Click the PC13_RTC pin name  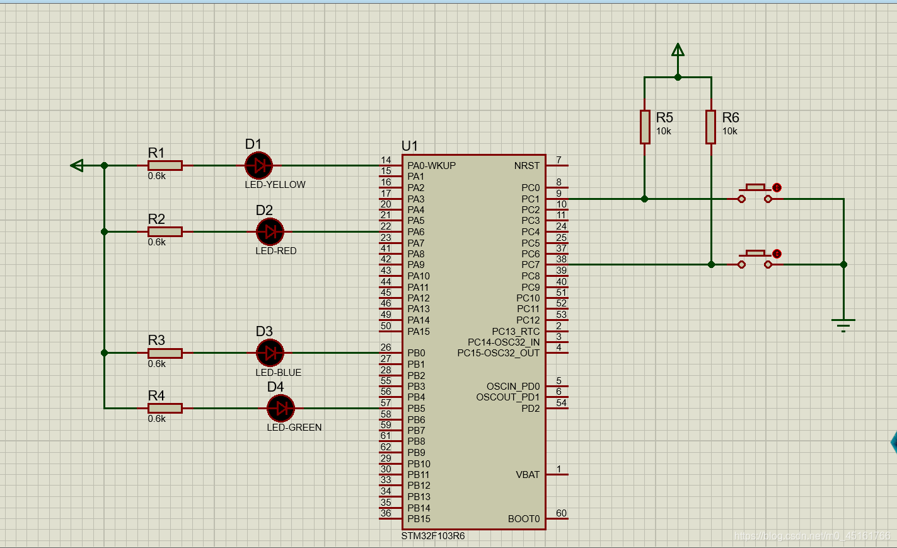point(516,332)
